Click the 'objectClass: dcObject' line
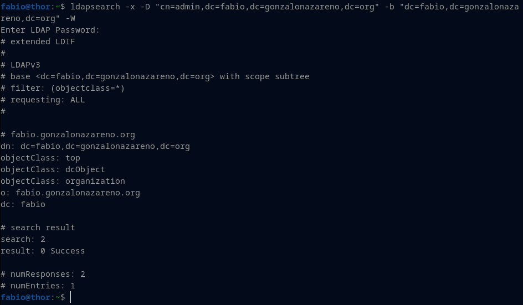Viewport: 523px width, 305px height. pyautogui.click(x=53, y=170)
